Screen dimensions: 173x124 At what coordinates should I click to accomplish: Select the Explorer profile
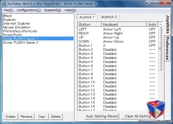[x=38, y=20]
